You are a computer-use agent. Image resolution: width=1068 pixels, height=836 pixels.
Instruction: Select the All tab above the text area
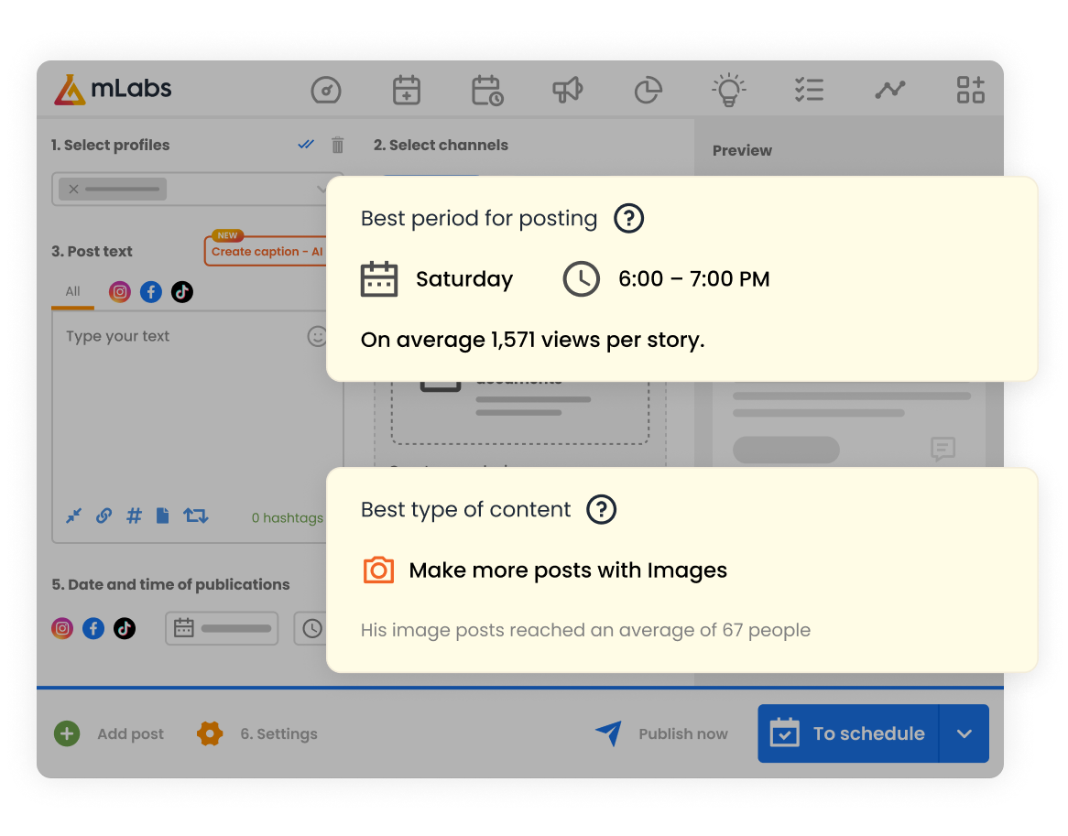[72, 291]
